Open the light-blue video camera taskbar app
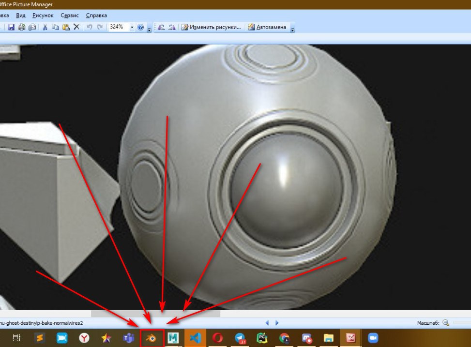471x347 pixels. click(62, 338)
